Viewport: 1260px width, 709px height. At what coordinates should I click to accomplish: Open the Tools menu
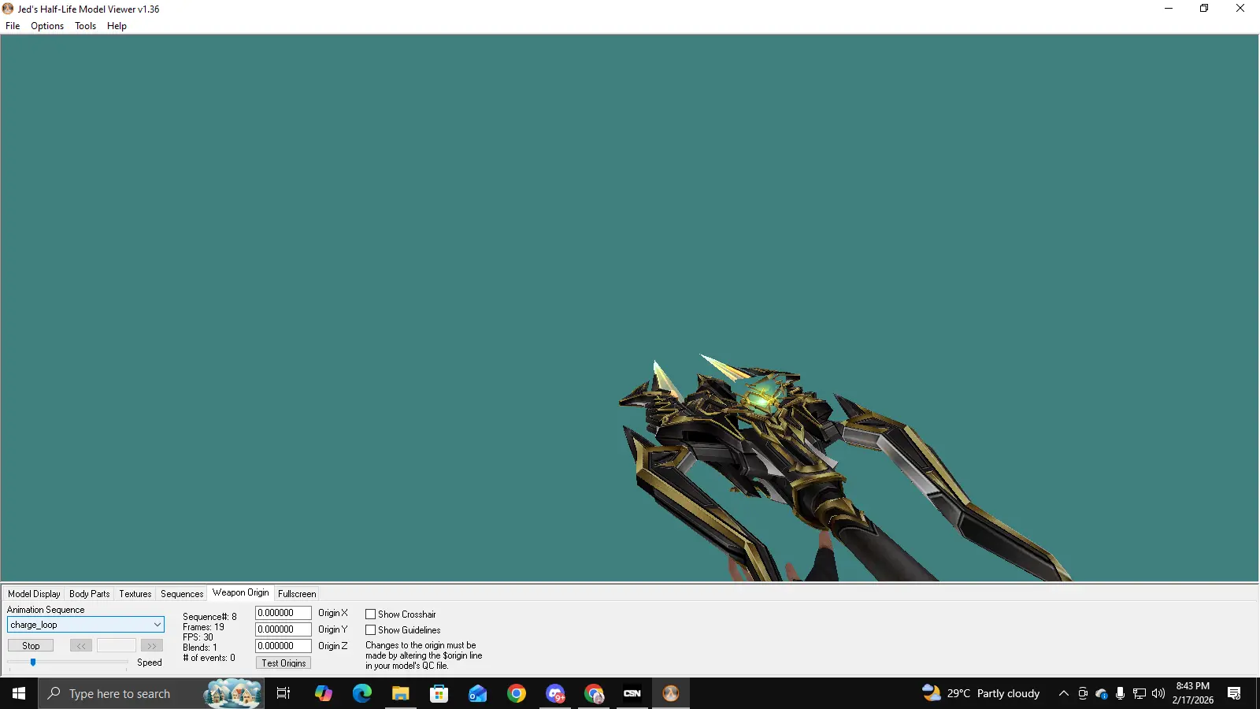tap(85, 26)
